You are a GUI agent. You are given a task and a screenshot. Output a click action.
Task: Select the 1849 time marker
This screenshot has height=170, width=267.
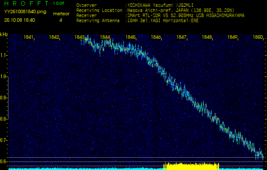point(232,37)
